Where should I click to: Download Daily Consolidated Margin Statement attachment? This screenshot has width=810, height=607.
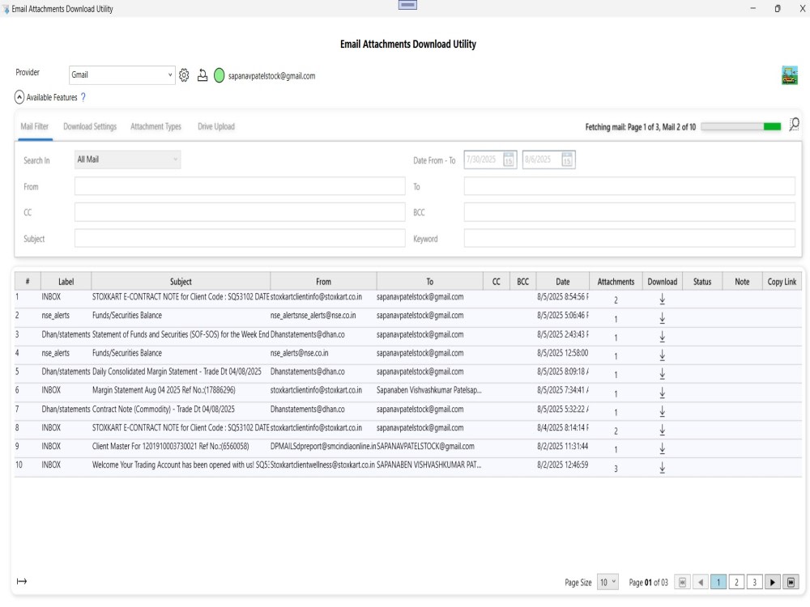663,374
